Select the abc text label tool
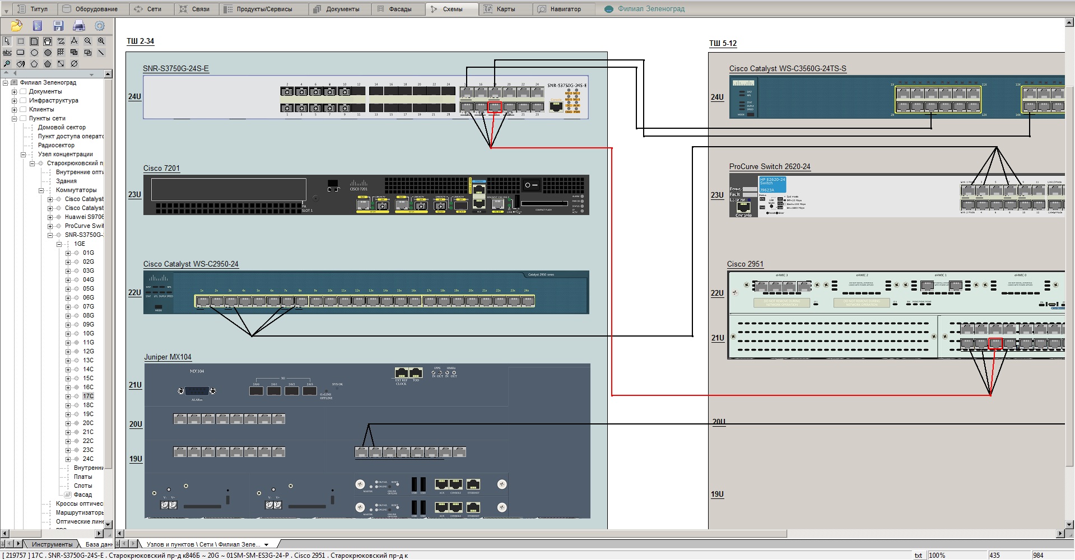The height and width of the screenshot is (560, 1075). 7,53
